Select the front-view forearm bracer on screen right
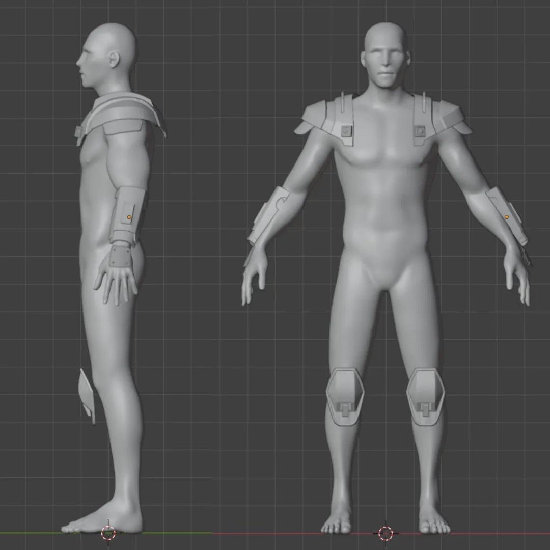The image size is (550, 550). coord(507,216)
